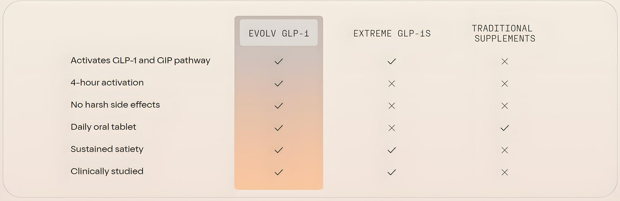Image resolution: width=620 pixels, height=201 pixels.
Task: Select the "Daily oral tablet" row label
Action: click(103, 127)
